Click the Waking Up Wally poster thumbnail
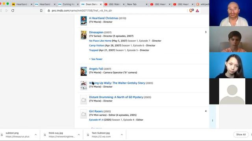This screenshot has height=141, width=252. click(83, 85)
